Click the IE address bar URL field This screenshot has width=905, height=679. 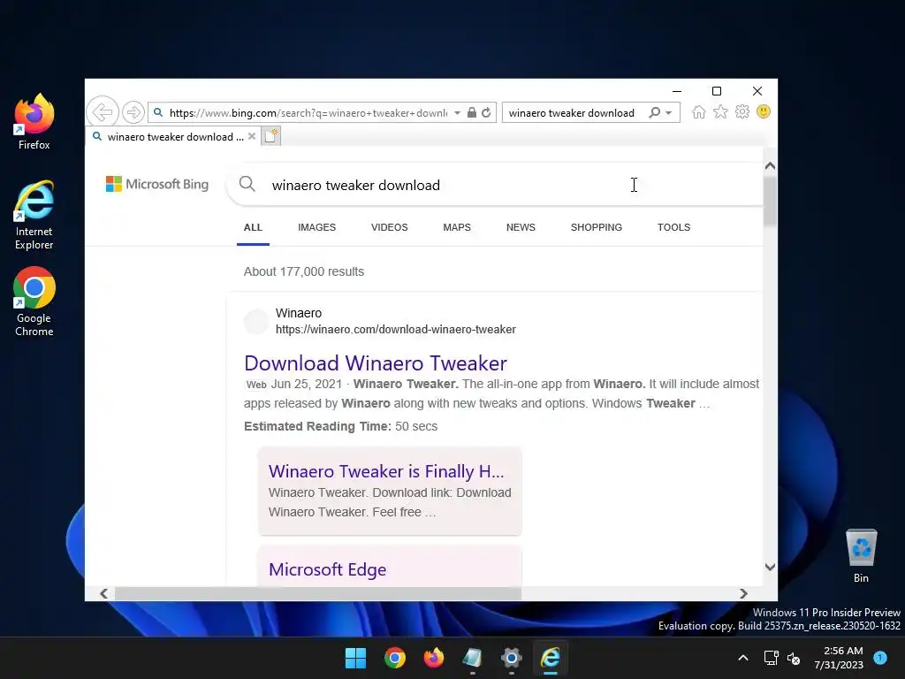pos(308,112)
